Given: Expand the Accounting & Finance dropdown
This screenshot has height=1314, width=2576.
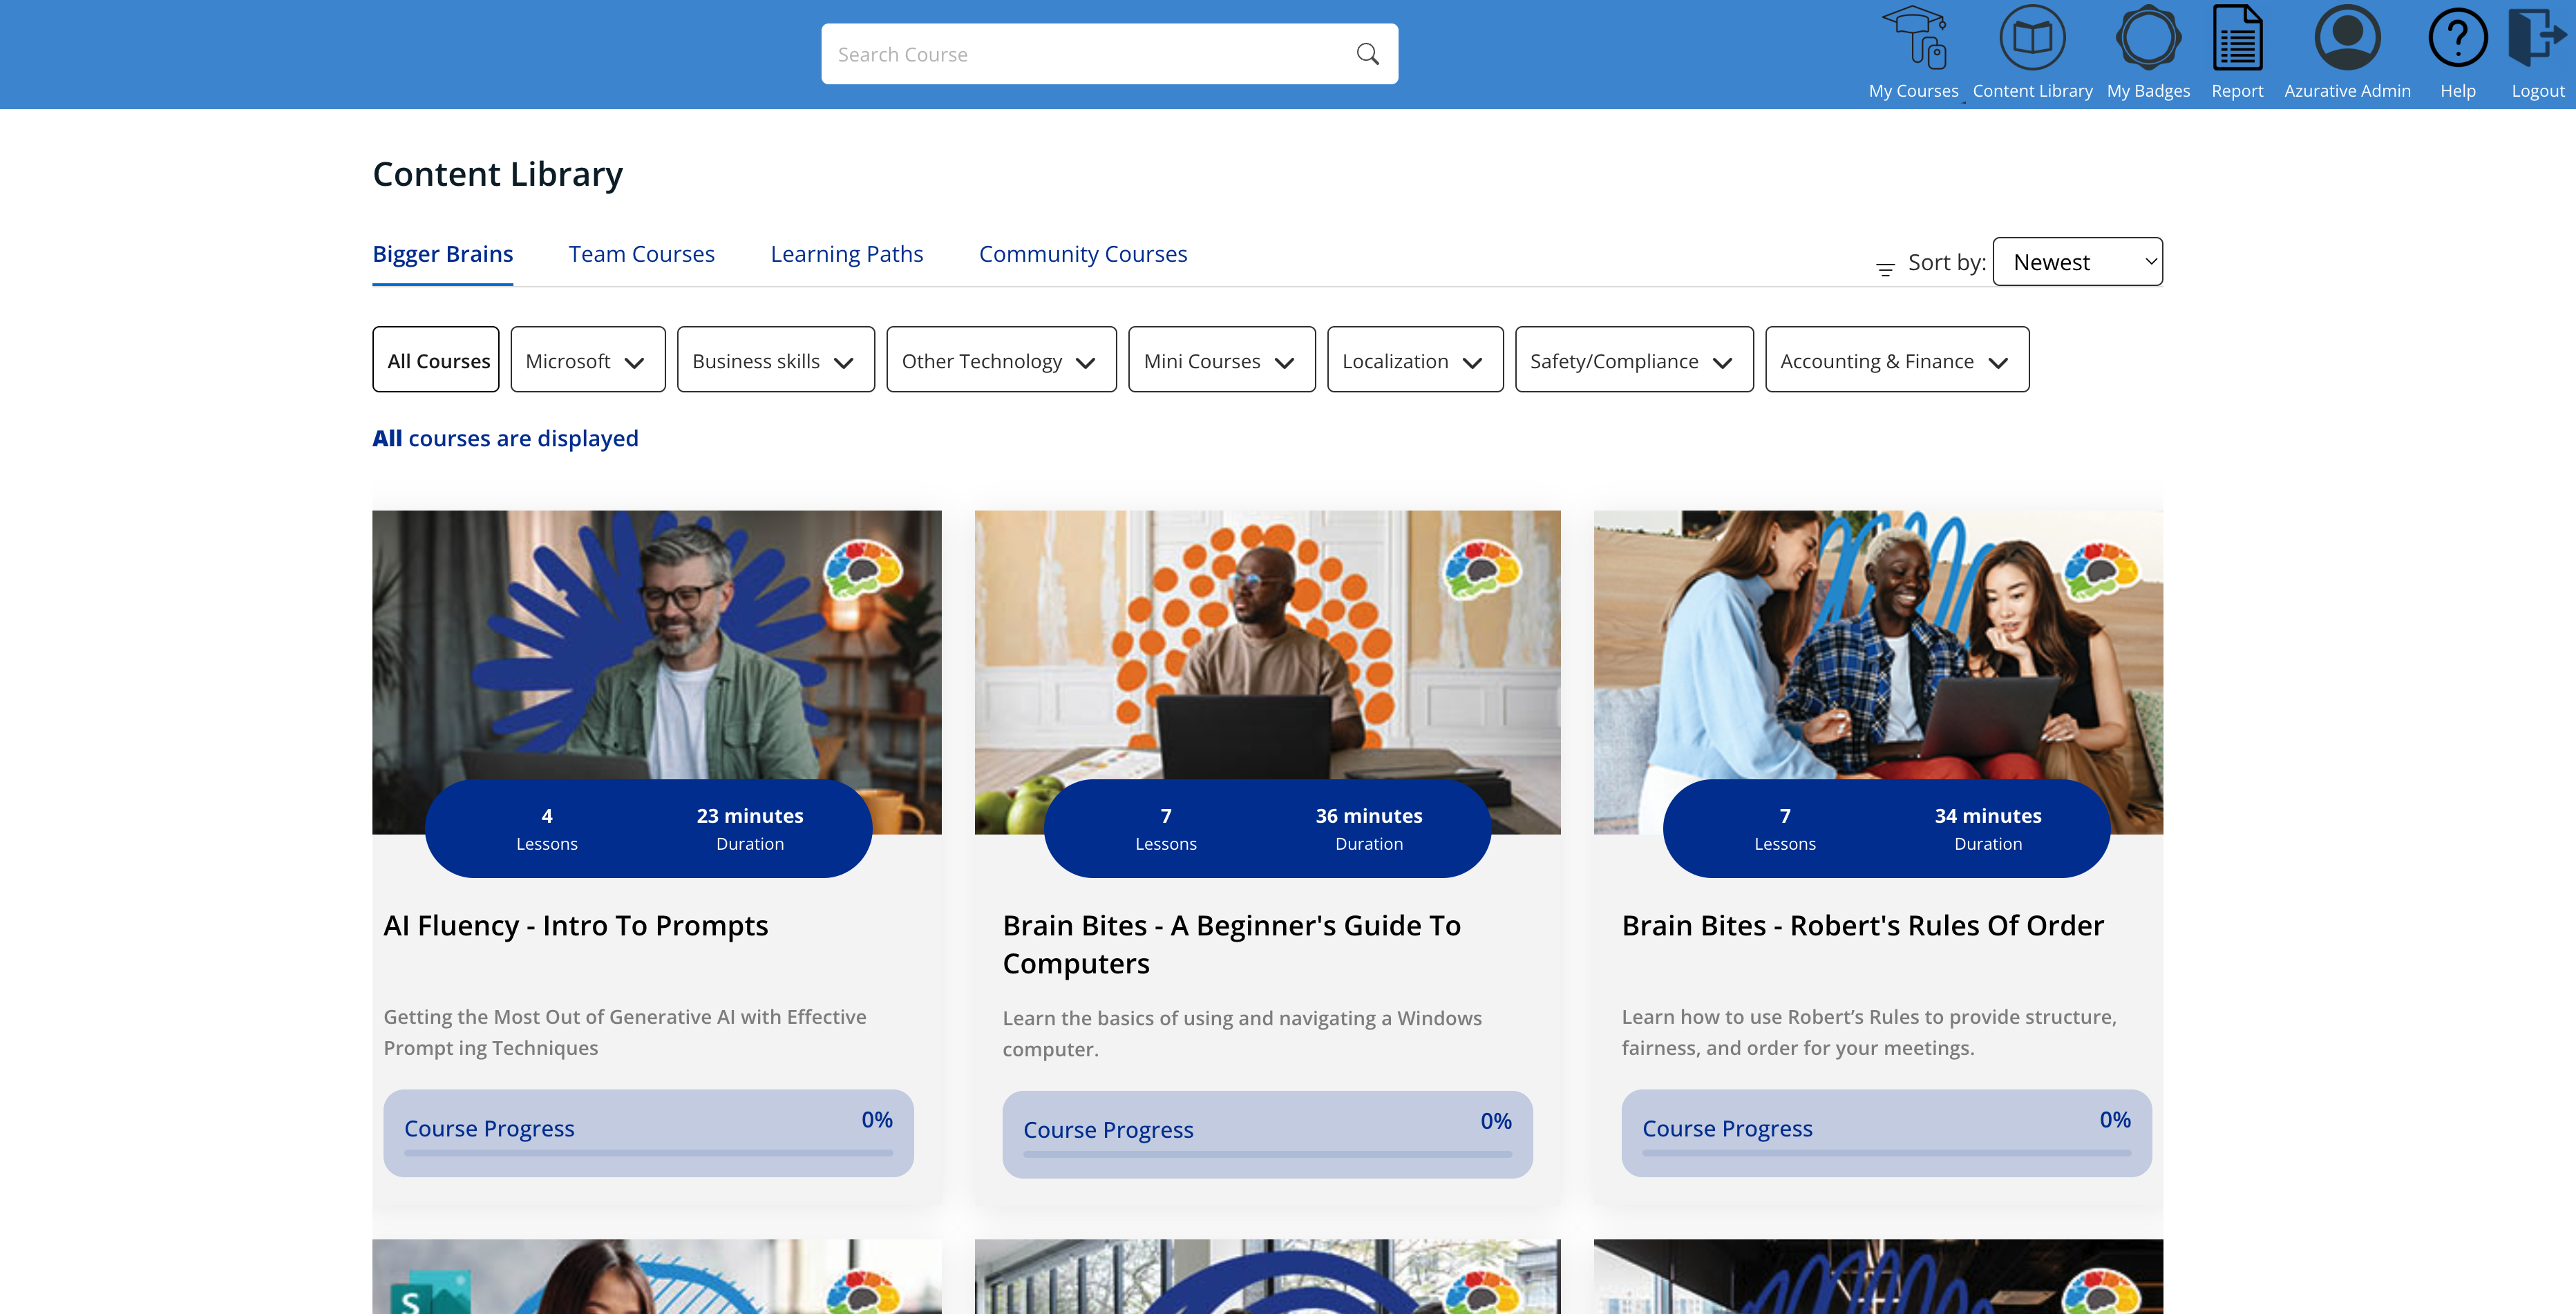Looking at the screenshot, I should click(1897, 360).
